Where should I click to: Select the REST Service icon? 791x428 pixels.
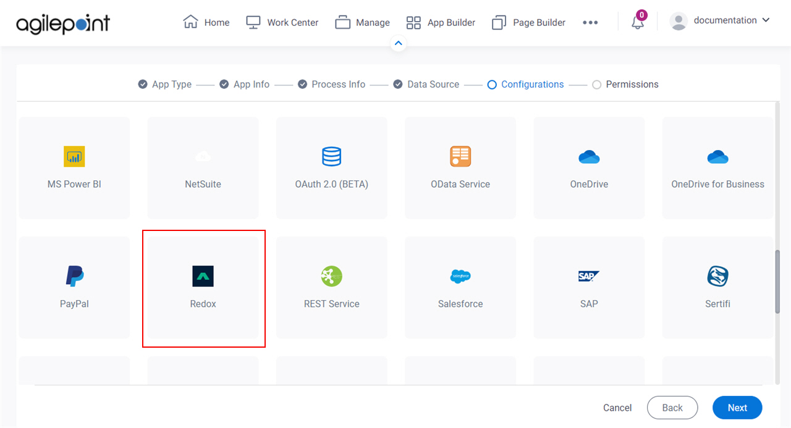point(332,276)
